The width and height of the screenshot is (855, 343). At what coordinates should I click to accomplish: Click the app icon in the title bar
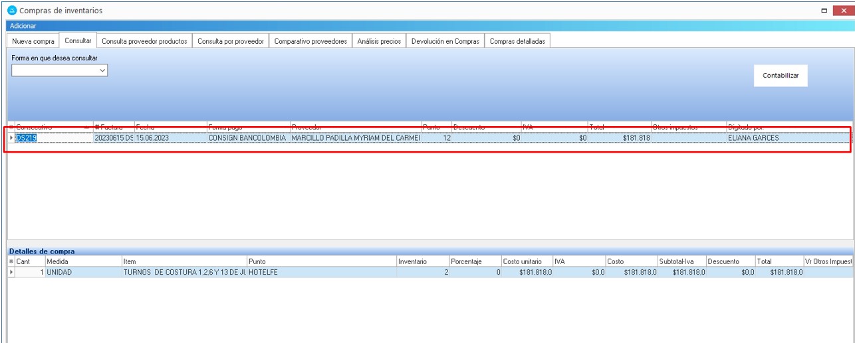click(x=11, y=11)
